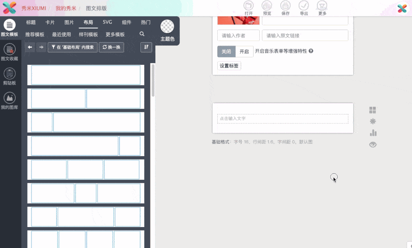
Task: Open the 在'基础布局'内搜索 filter
Action: (x=73, y=47)
